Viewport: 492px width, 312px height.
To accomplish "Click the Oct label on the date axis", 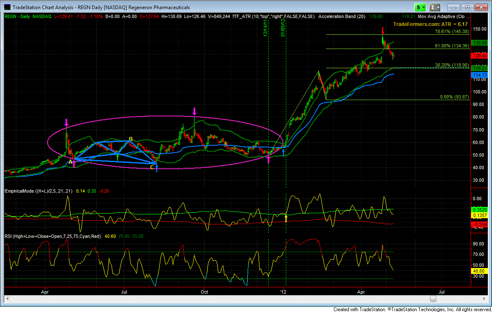I will (x=204, y=292).
